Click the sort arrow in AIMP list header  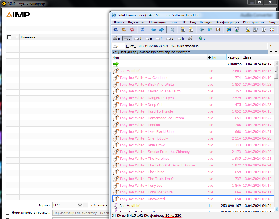click(x=17, y=37)
